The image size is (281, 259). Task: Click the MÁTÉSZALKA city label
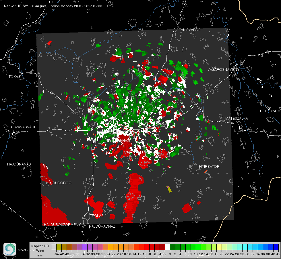237,119
